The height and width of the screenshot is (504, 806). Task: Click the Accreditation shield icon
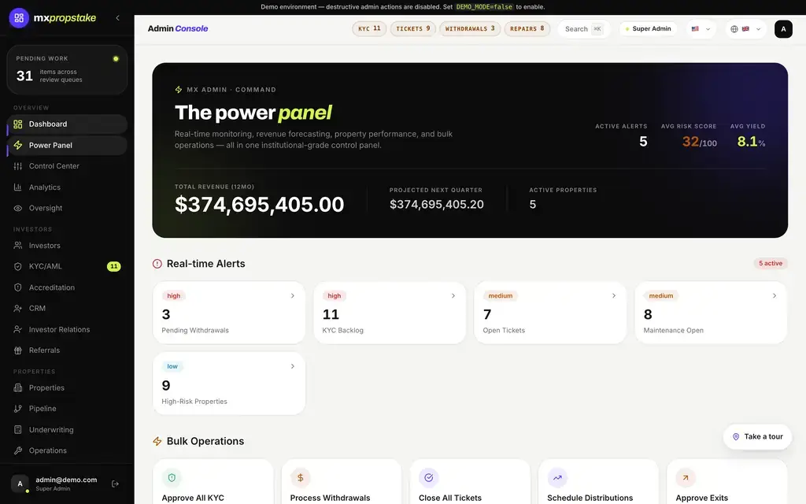click(18, 287)
